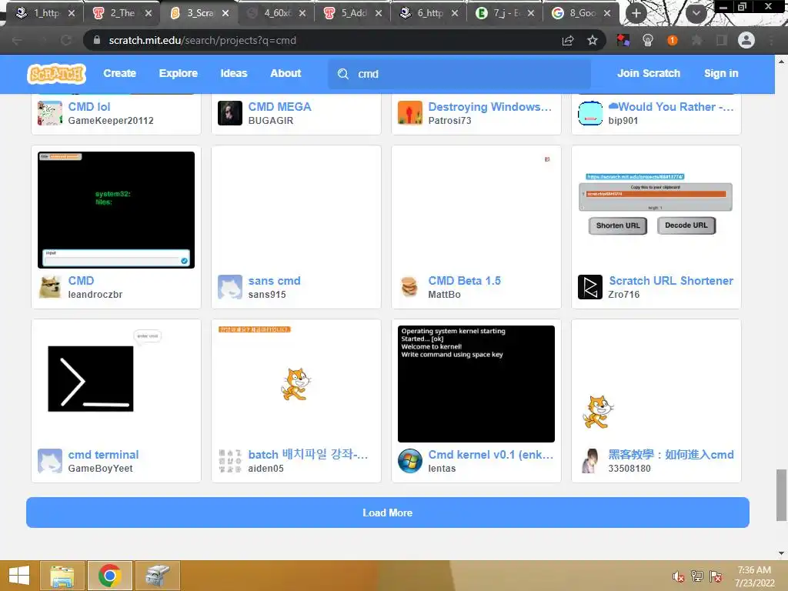This screenshot has width=788, height=591.
Task: Switch to 1_http tab
Action: tap(44, 13)
